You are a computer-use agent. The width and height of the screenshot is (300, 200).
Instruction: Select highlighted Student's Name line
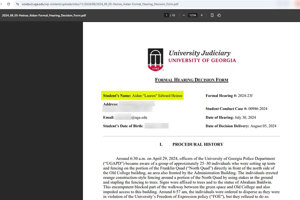pos(142,96)
